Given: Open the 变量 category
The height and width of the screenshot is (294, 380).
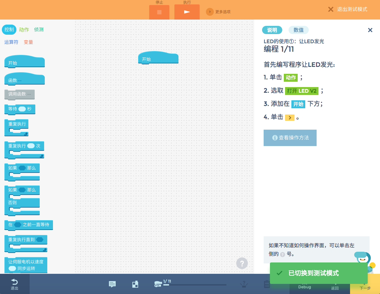Looking at the screenshot, I should tap(28, 42).
